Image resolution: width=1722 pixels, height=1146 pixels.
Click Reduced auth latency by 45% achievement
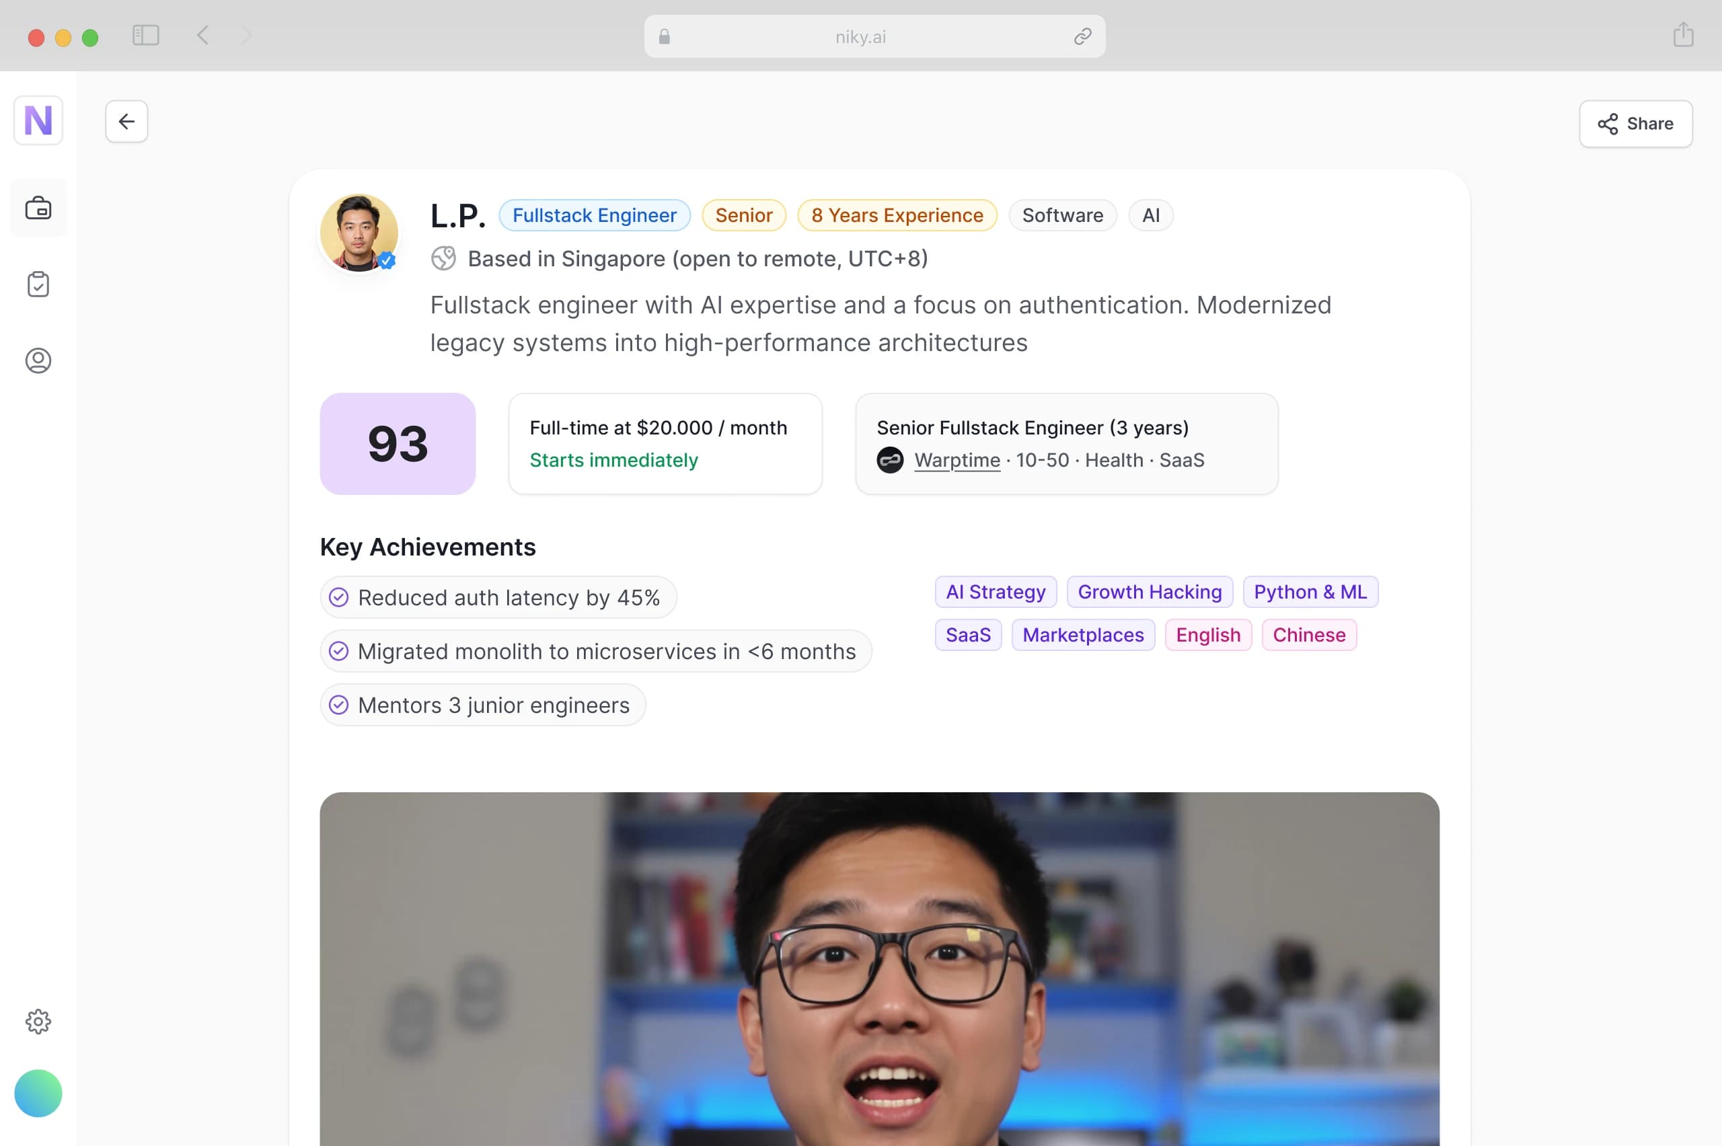[x=498, y=597]
